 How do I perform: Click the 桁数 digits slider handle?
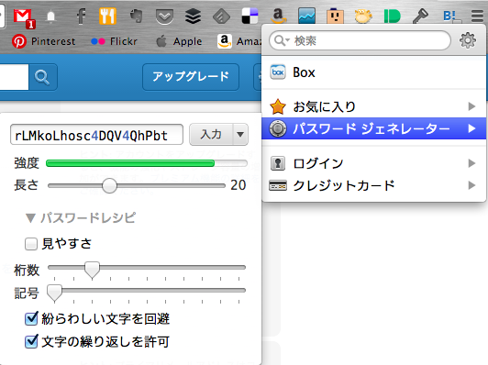(x=92, y=271)
